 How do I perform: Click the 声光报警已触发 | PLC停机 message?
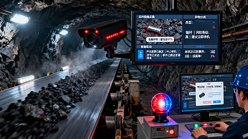click(x=161, y=51)
